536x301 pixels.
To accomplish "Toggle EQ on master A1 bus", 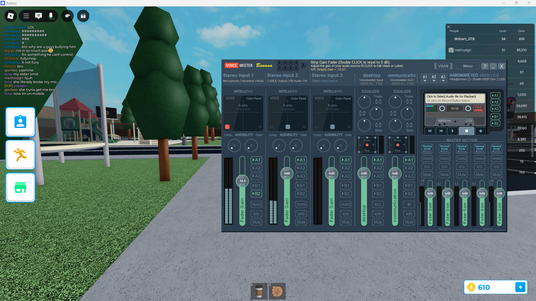I will (427, 167).
